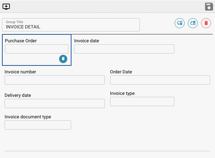This screenshot has height=158, width=215.
Task: Click the Invoice document type label
Action: (28, 117)
